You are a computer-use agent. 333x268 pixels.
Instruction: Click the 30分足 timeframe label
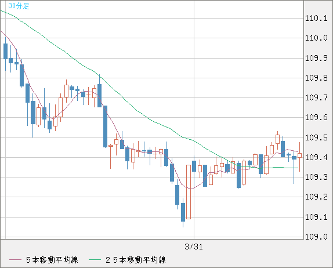(19, 6)
